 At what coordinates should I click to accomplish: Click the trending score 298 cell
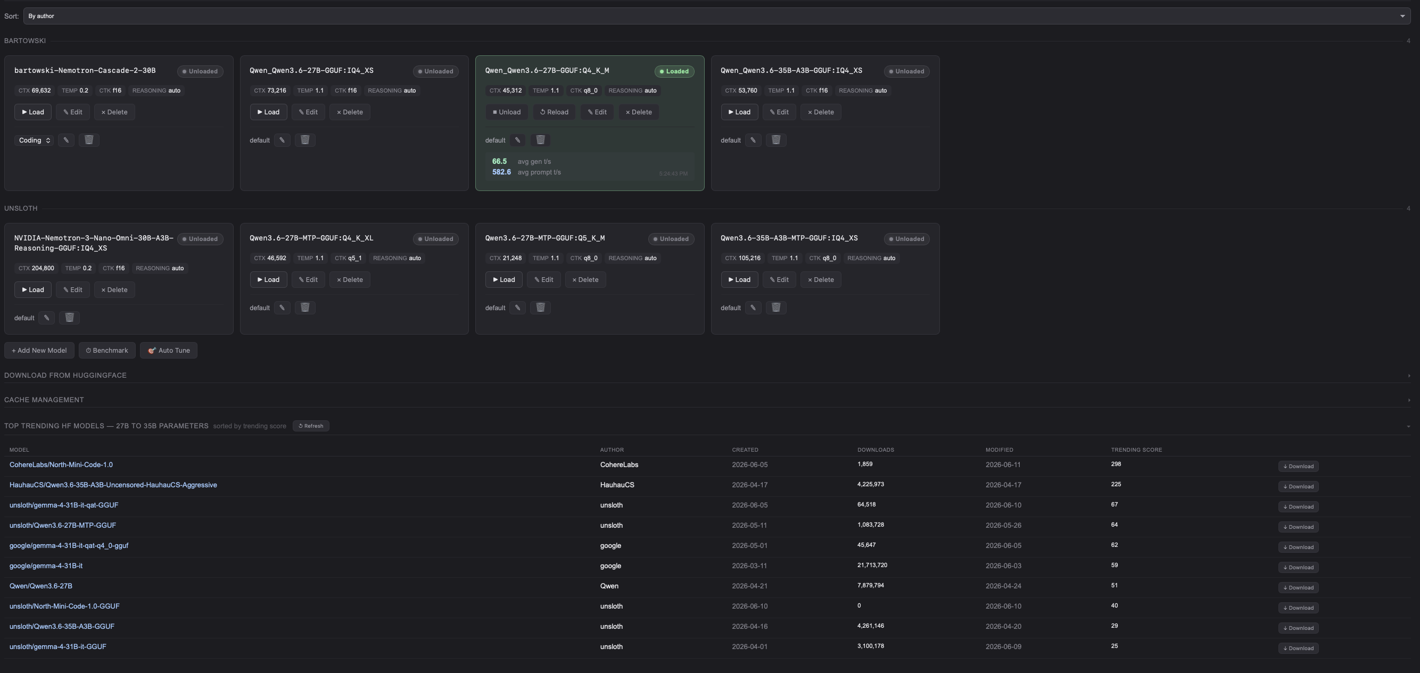1116,464
